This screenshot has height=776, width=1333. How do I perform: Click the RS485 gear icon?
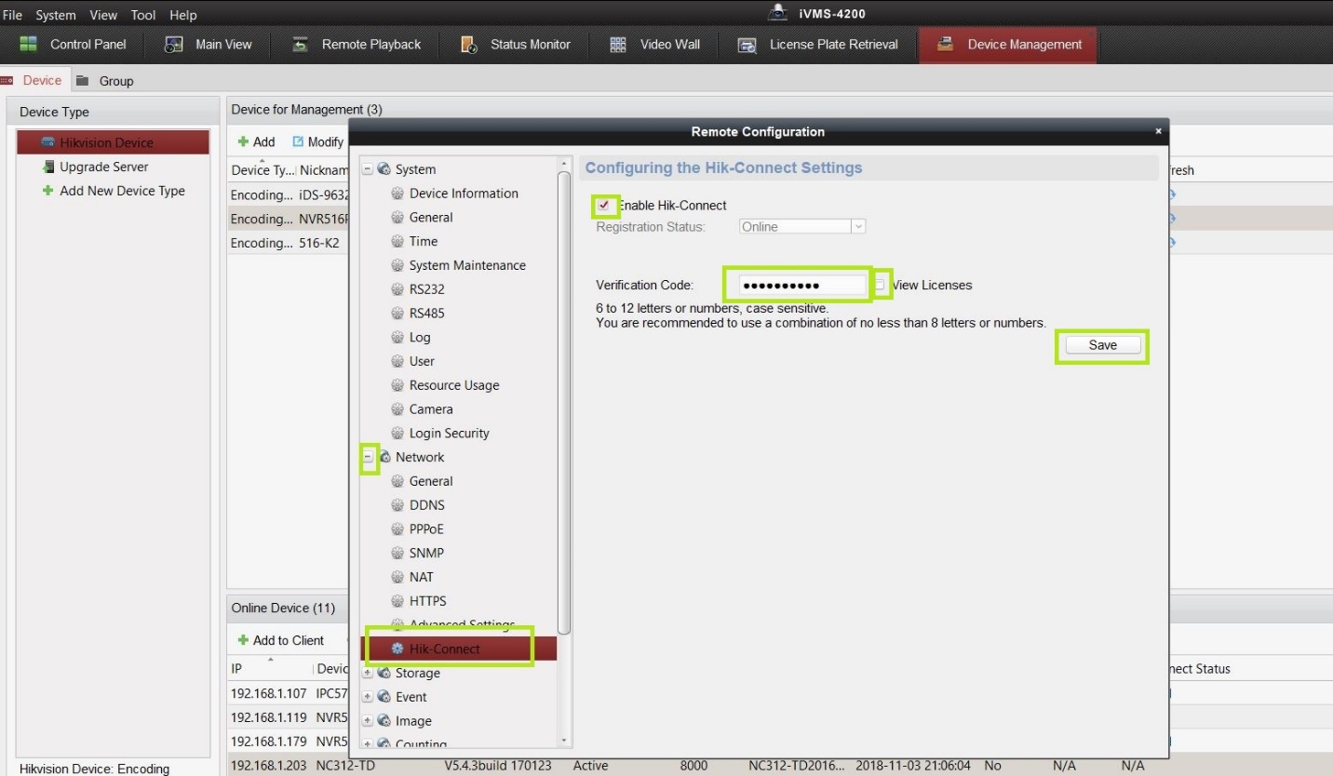click(x=397, y=314)
